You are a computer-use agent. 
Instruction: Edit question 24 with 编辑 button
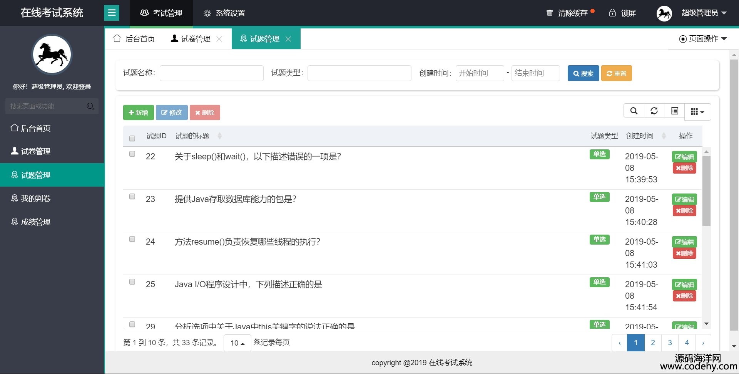684,242
